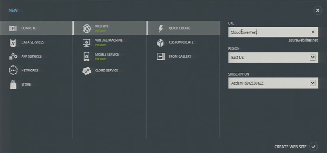Click the PREVIEW tag under Mobile Service
Viewport: 327px width, 153px height.
100,59
